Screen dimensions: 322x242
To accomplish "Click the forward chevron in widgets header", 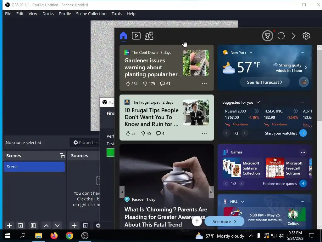I will [x=294, y=36].
